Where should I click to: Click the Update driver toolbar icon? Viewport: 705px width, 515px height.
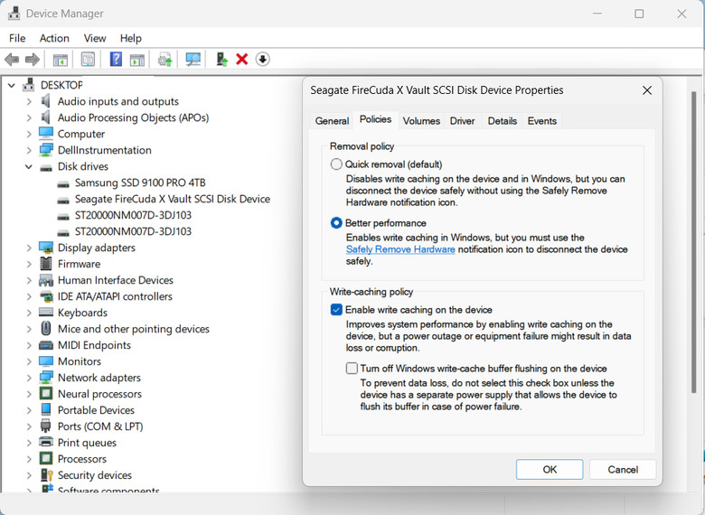tap(165, 60)
